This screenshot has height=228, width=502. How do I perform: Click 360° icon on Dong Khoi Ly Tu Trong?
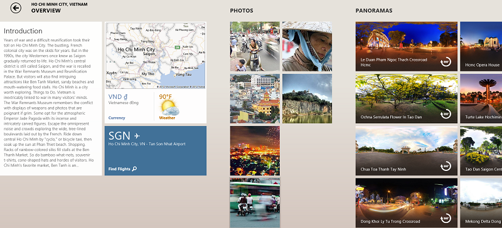(446, 219)
